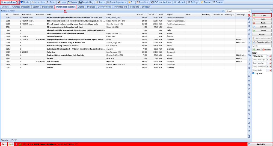Clear the Without order filter with red X
273x146 pixels.
(x=270, y=56)
